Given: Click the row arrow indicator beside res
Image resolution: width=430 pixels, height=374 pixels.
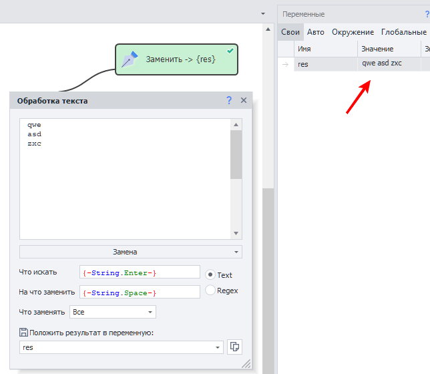Looking at the screenshot, I should tap(286, 64).
